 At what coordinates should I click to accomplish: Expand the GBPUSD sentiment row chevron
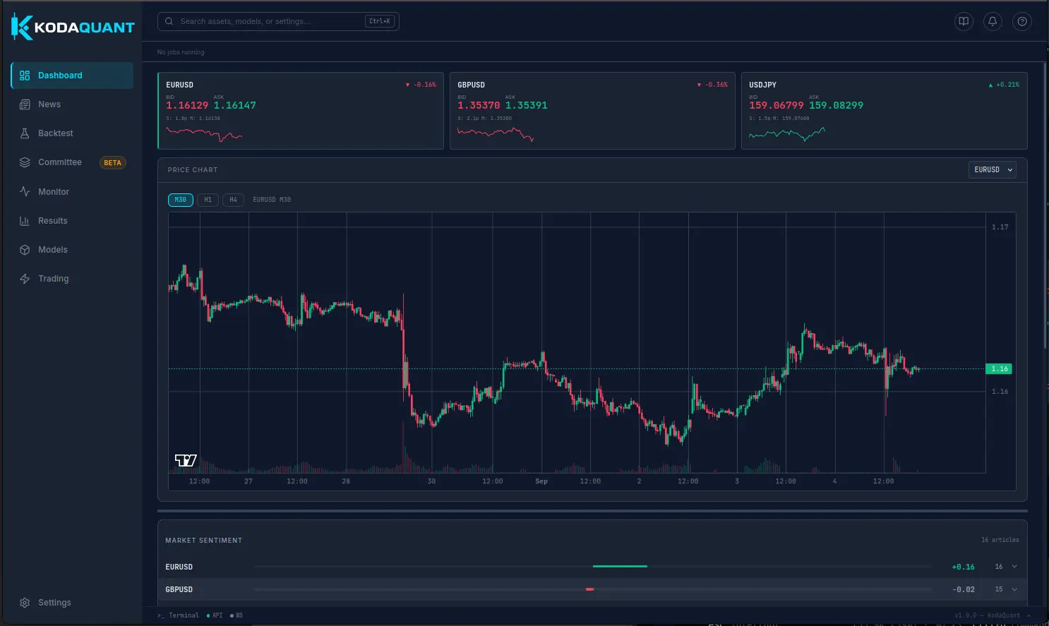coord(1014,589)
